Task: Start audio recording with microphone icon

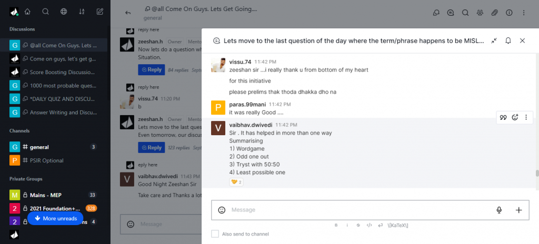Action: coord(499,210)
